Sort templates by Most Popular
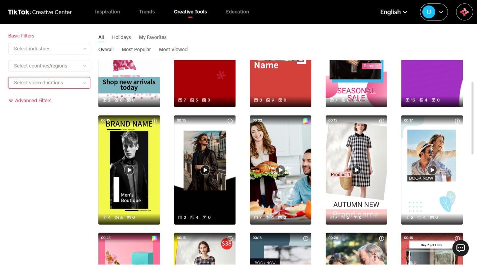This screenshot has width=477, height=268. [136, 50]
